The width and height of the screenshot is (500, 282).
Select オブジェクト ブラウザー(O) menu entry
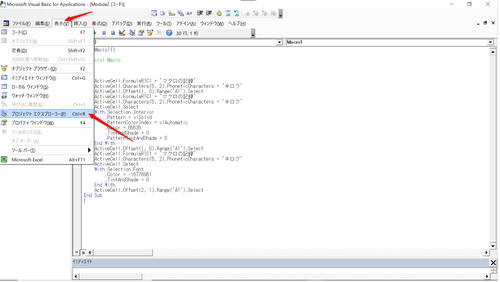tap(47, 69)
